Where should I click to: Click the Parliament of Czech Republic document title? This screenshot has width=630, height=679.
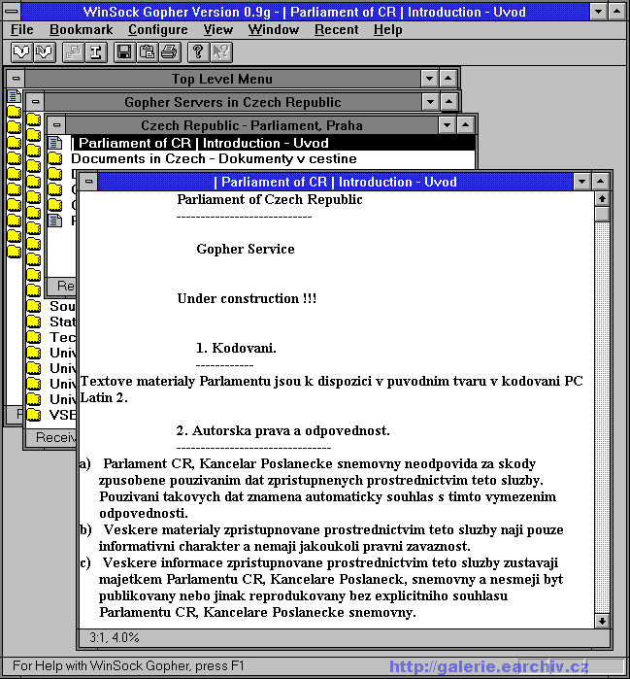coord(270,200)
